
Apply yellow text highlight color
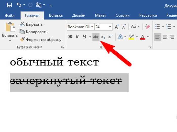click(131, 37)
